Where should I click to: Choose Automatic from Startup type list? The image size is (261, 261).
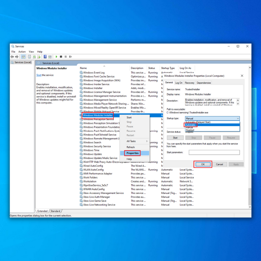[x=212, y=125]
